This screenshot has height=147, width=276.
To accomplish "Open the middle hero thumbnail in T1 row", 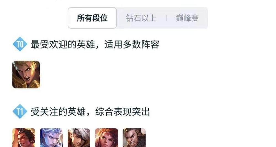I will click(79, 138).
